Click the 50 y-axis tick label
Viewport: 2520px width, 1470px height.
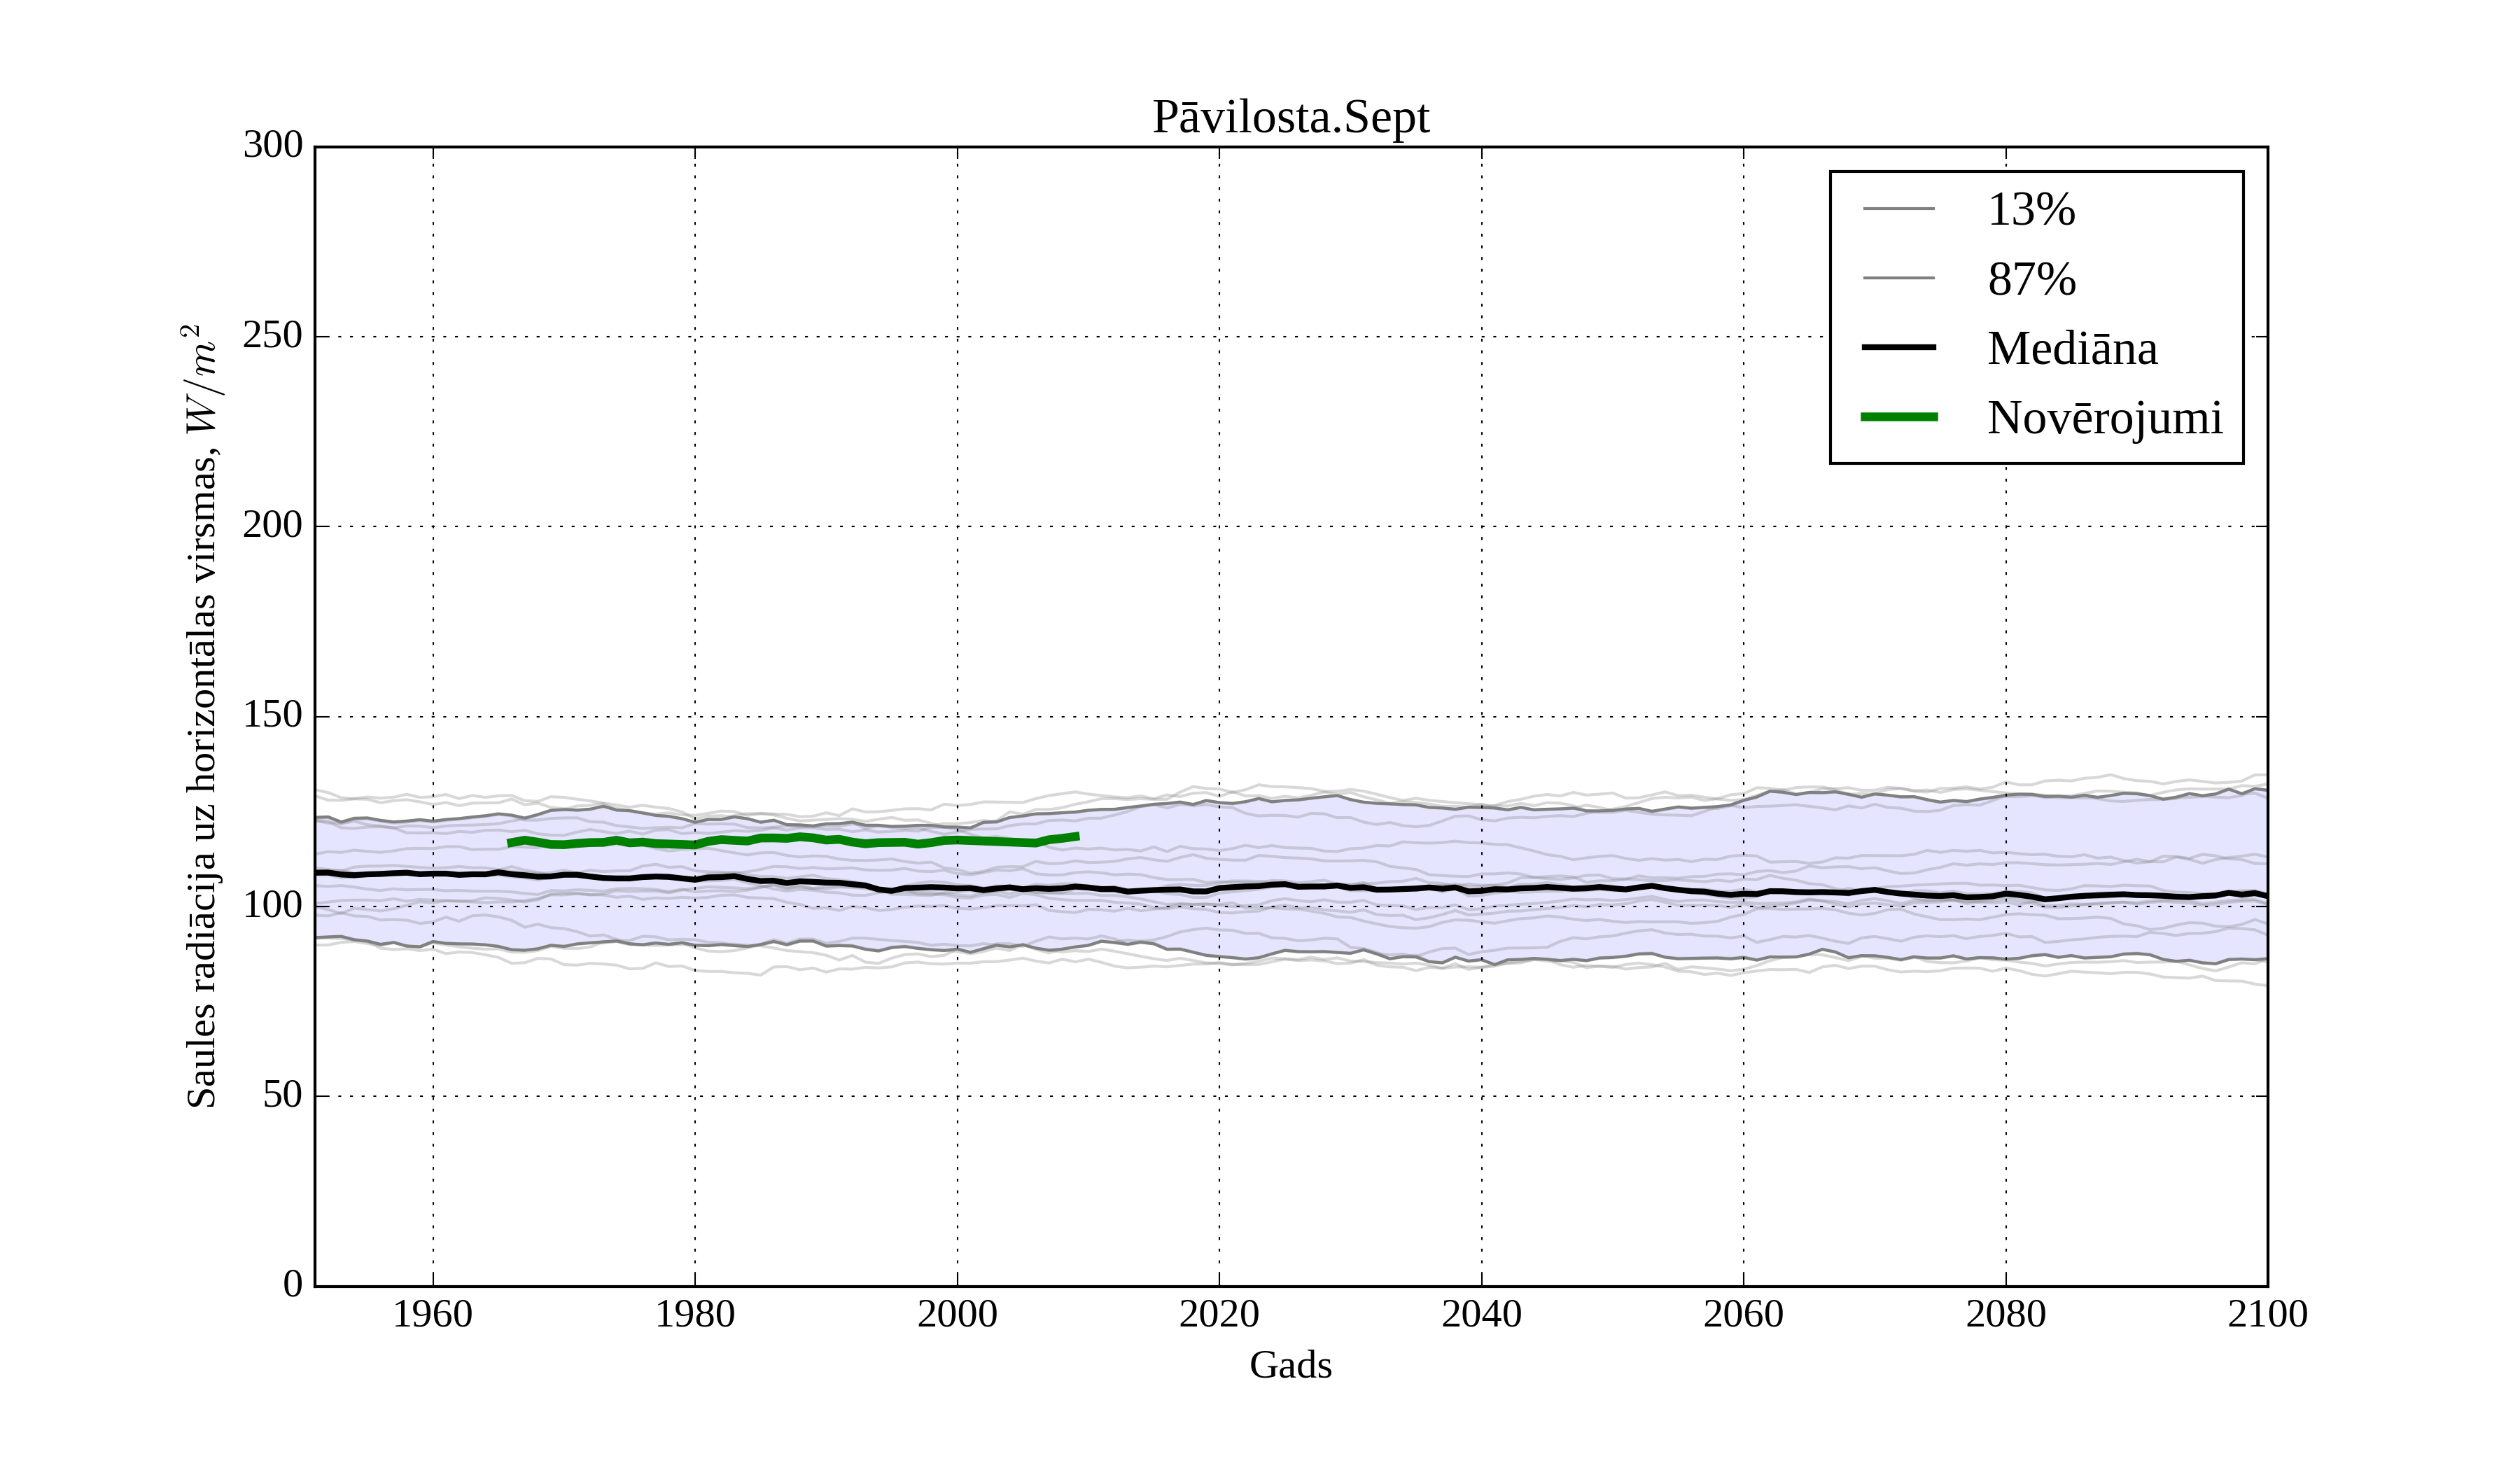click(282, 1095)
